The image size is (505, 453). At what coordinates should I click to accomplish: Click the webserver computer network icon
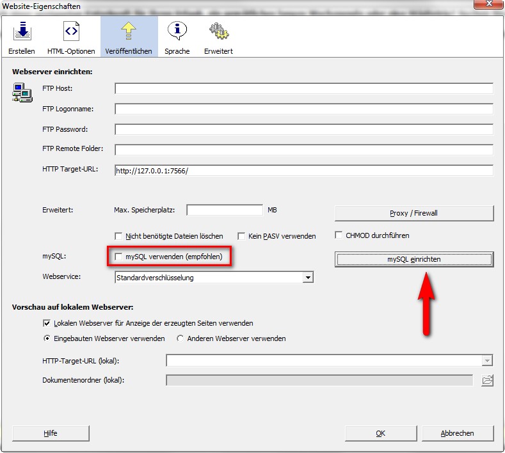point(22,93)
